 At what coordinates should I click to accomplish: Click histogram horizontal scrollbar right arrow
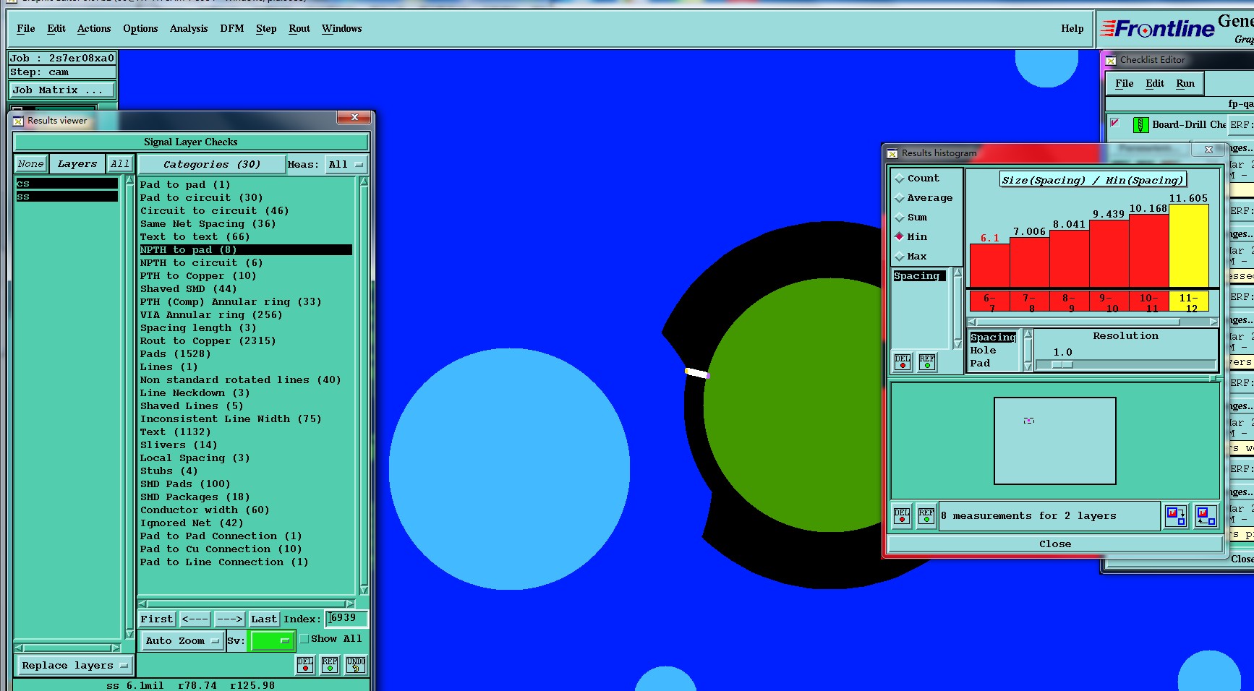1214,322
